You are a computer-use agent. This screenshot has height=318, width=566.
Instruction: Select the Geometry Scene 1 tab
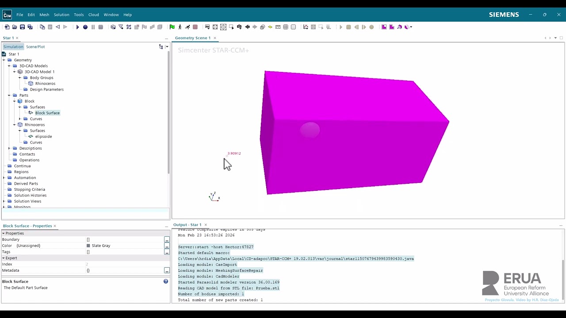click(193, 38)
